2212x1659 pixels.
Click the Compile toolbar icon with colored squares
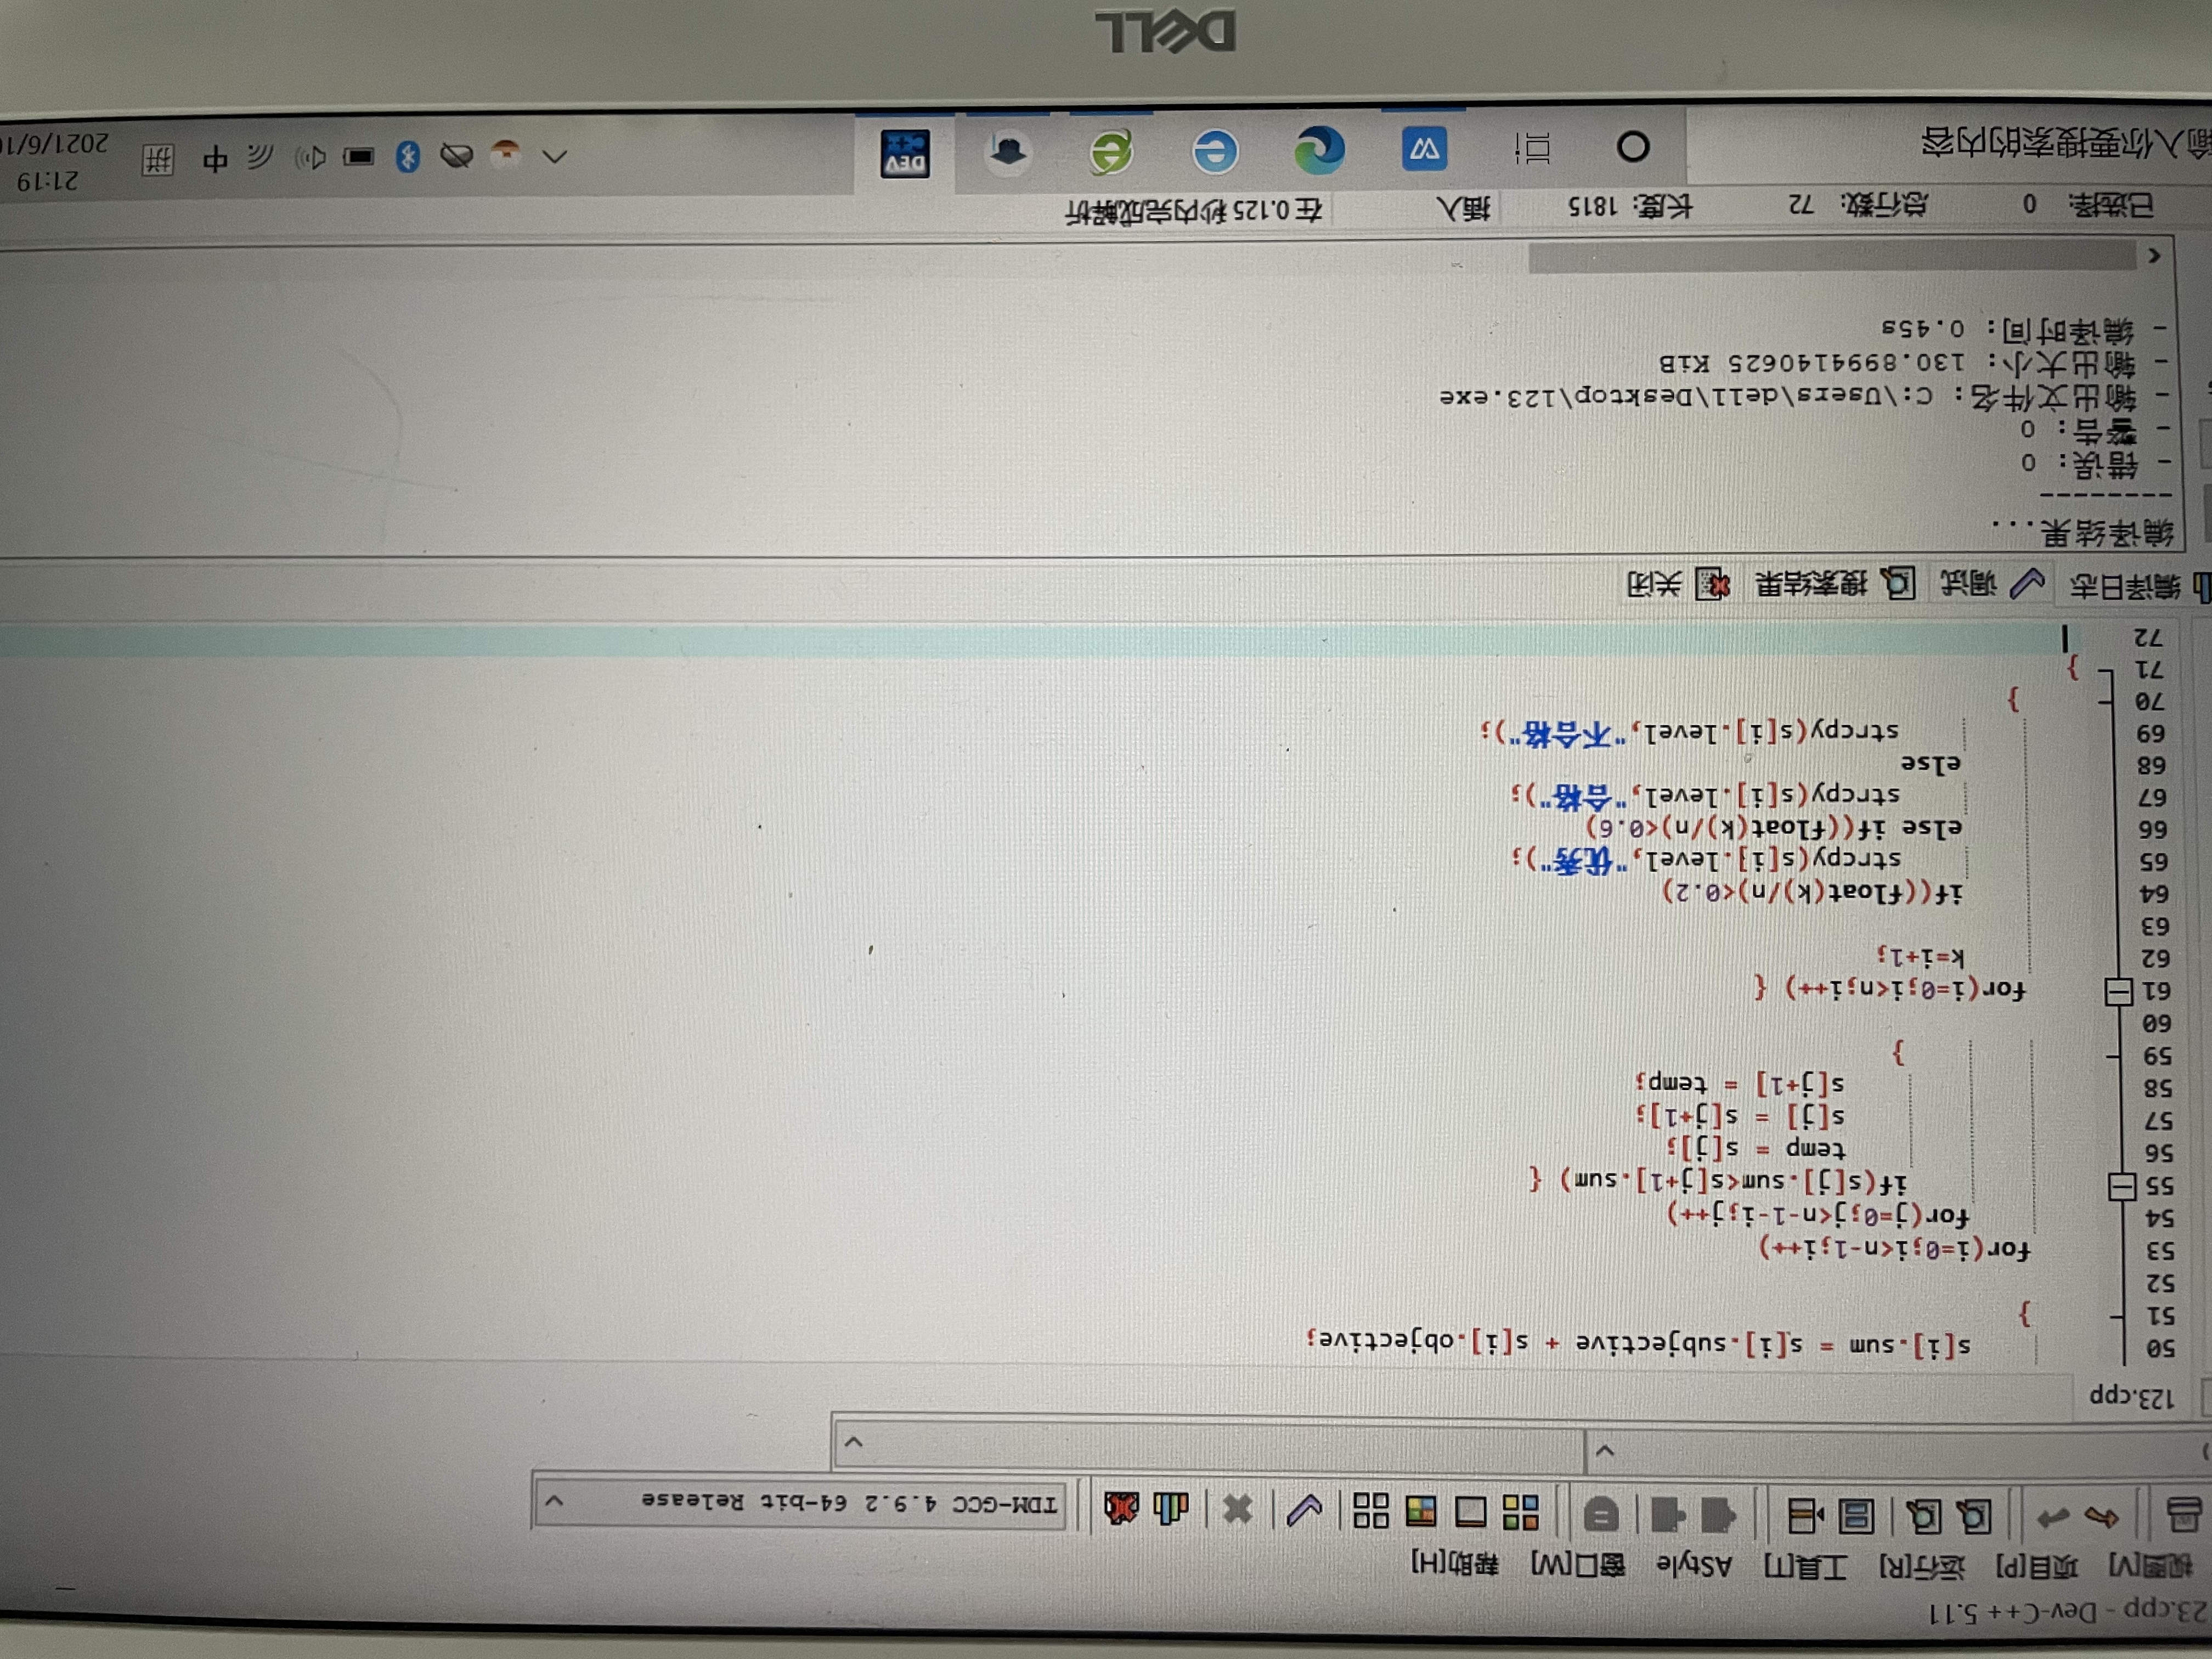tap(1521, 1512)
